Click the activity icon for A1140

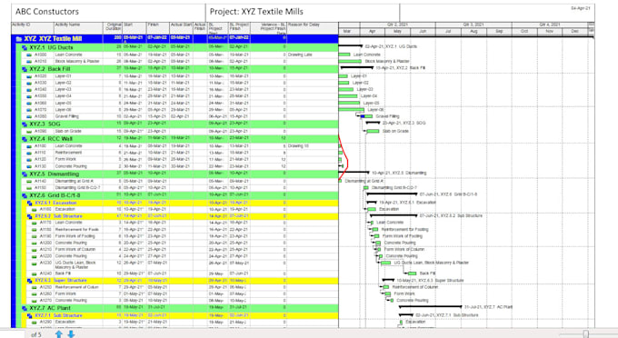29,181
